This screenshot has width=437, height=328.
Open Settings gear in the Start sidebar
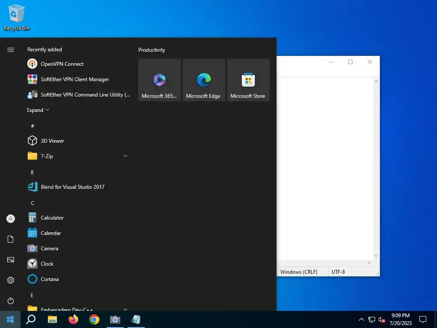[x=11, y=280]
